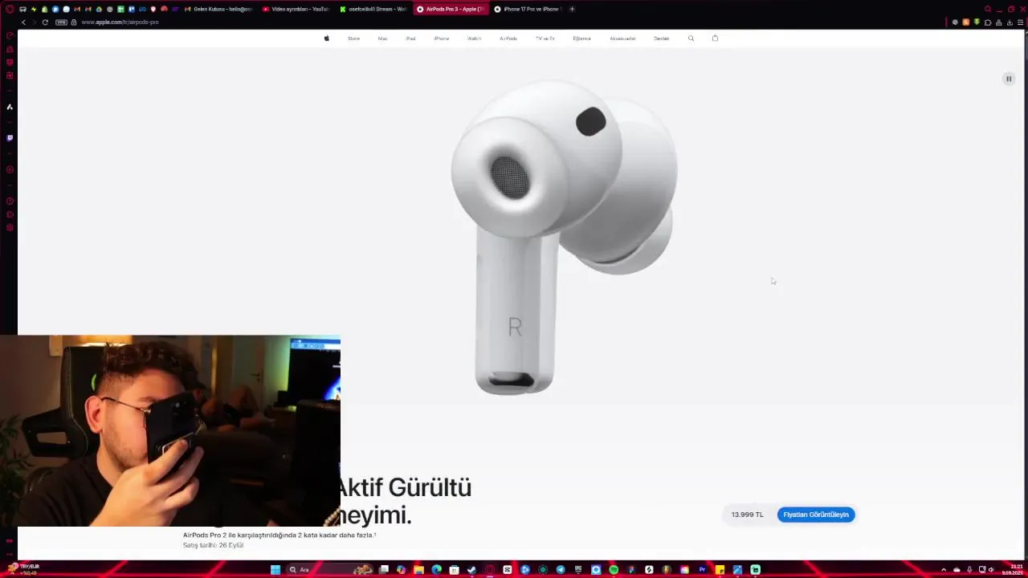
Task: Open the Store menu item
Action: pos(353,39)
